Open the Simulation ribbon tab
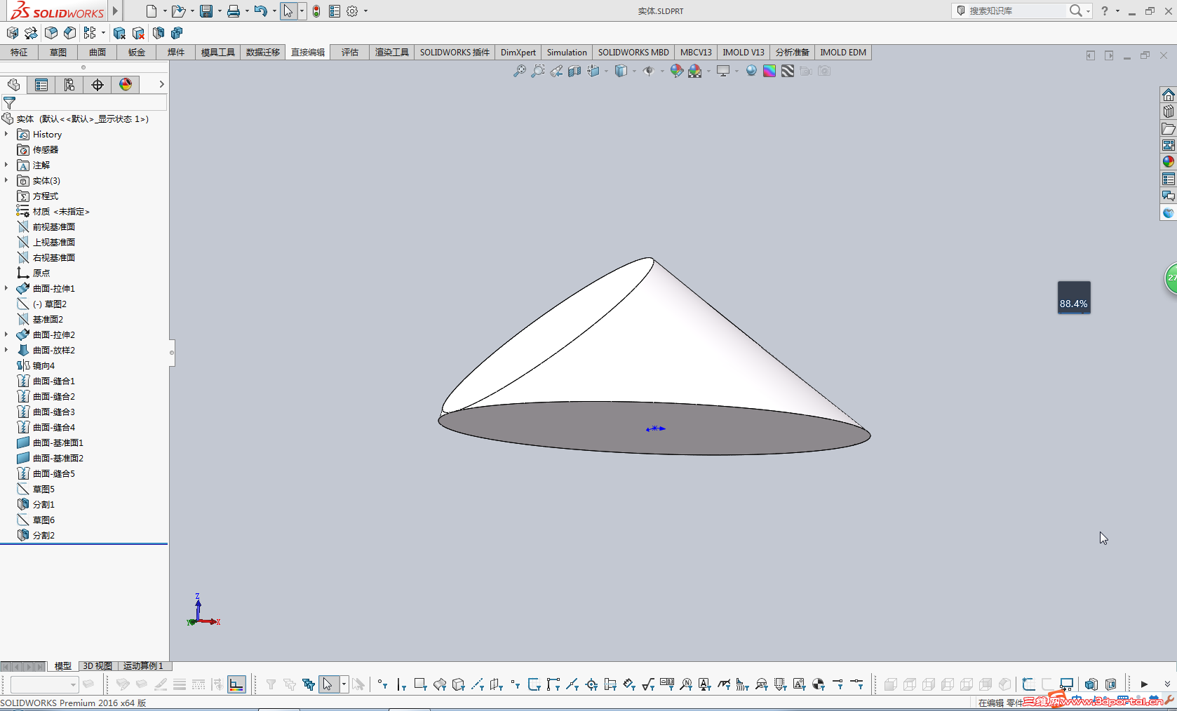1177x711 pixels. tap(567, 53)
